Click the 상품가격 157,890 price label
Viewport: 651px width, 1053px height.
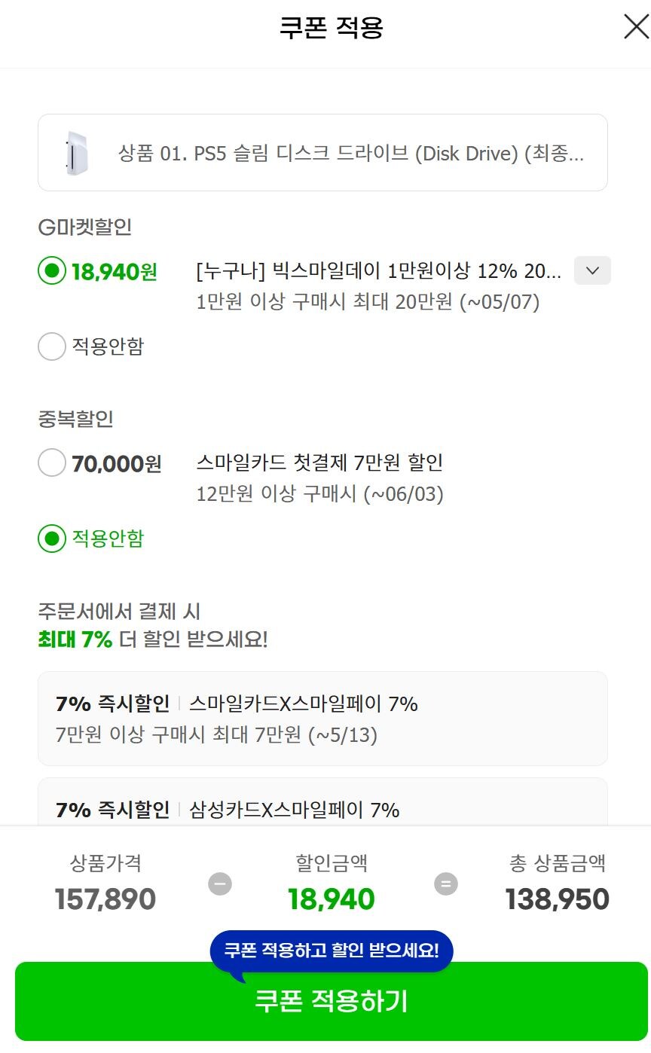(105, 898)
